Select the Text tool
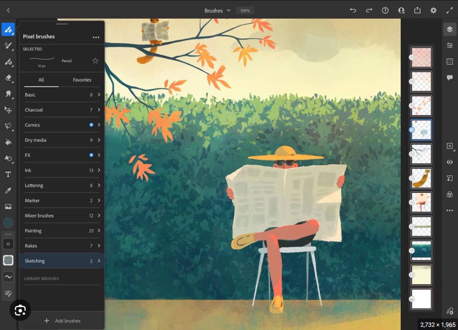The width and height of the screenshot is (458, 330). (8, 174)
